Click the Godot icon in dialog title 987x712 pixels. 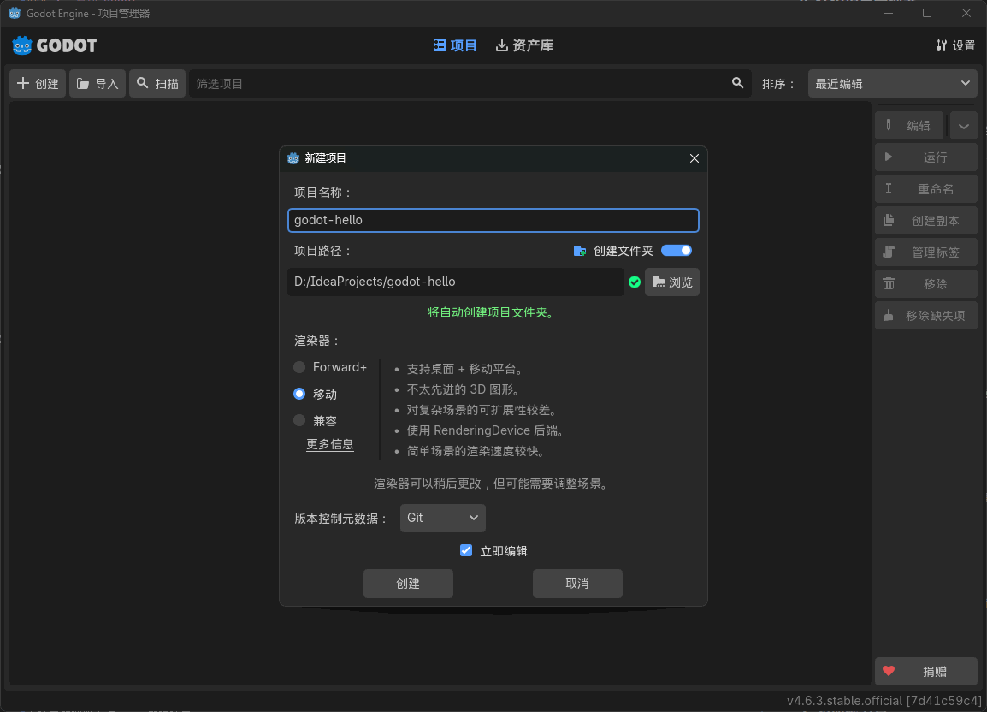293,158
